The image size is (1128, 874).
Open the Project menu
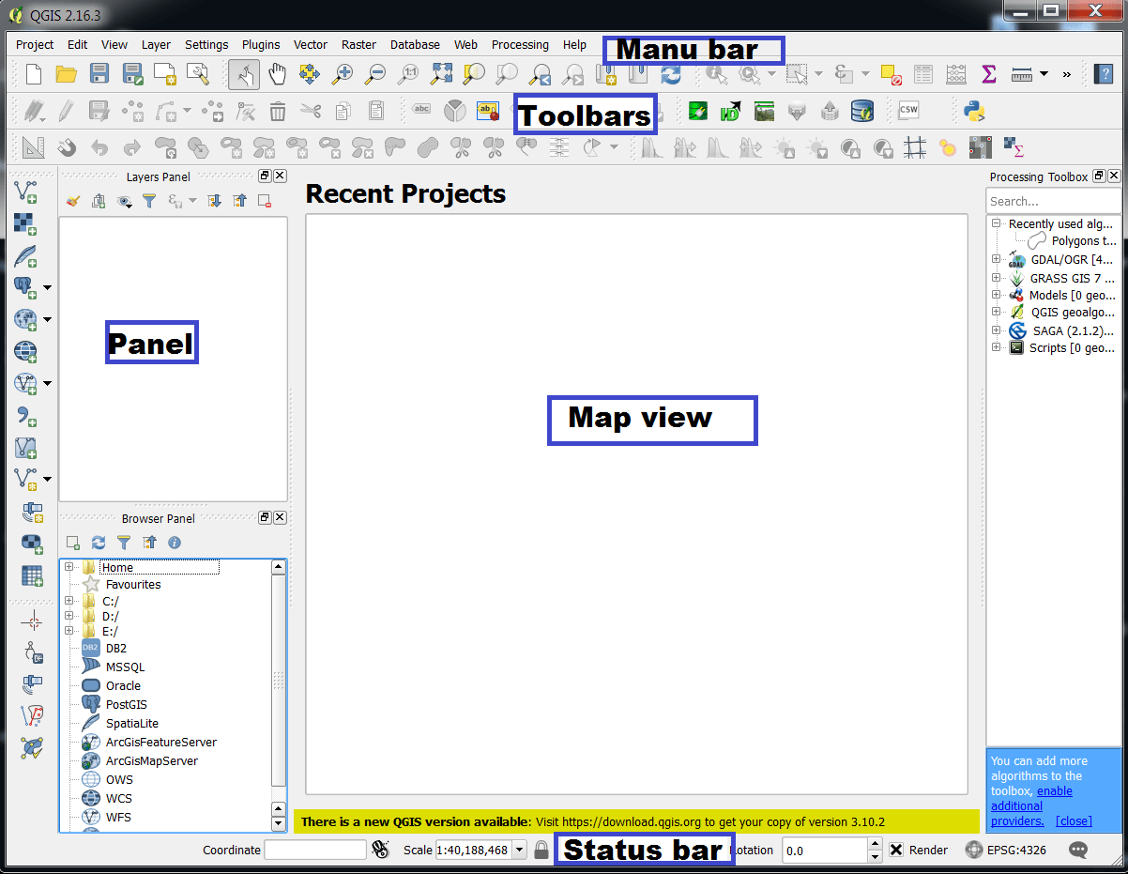pos(35,44)
